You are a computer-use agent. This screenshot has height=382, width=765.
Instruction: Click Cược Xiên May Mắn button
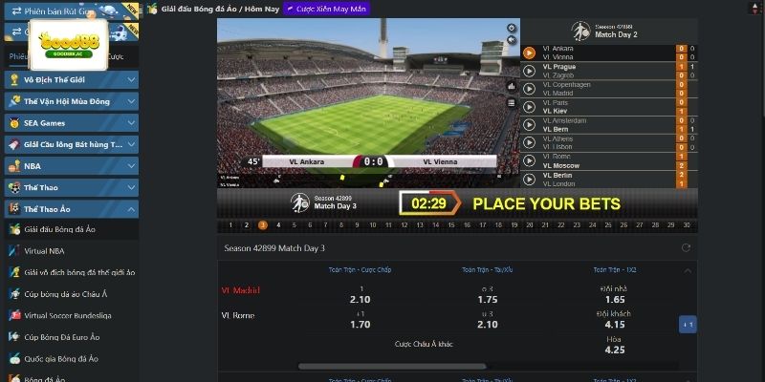coord(326,9)
